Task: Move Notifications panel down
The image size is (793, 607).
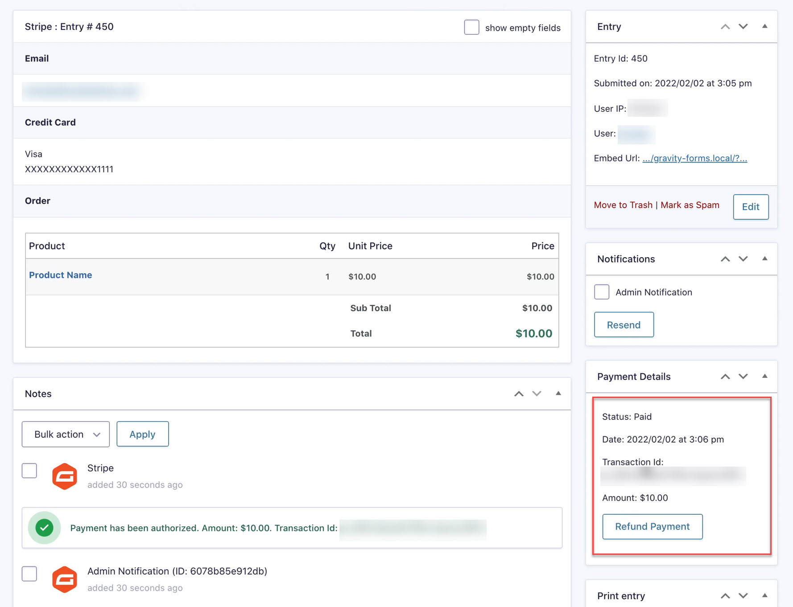Action: coord(743,259)
